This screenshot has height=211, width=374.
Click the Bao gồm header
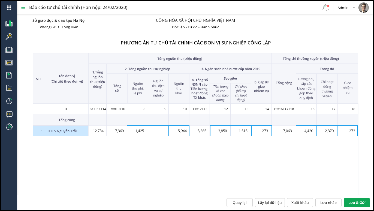230,79
